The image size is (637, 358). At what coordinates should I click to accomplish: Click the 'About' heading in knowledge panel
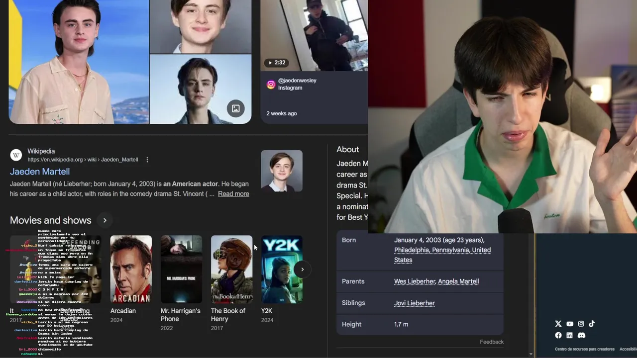[347, 149]
